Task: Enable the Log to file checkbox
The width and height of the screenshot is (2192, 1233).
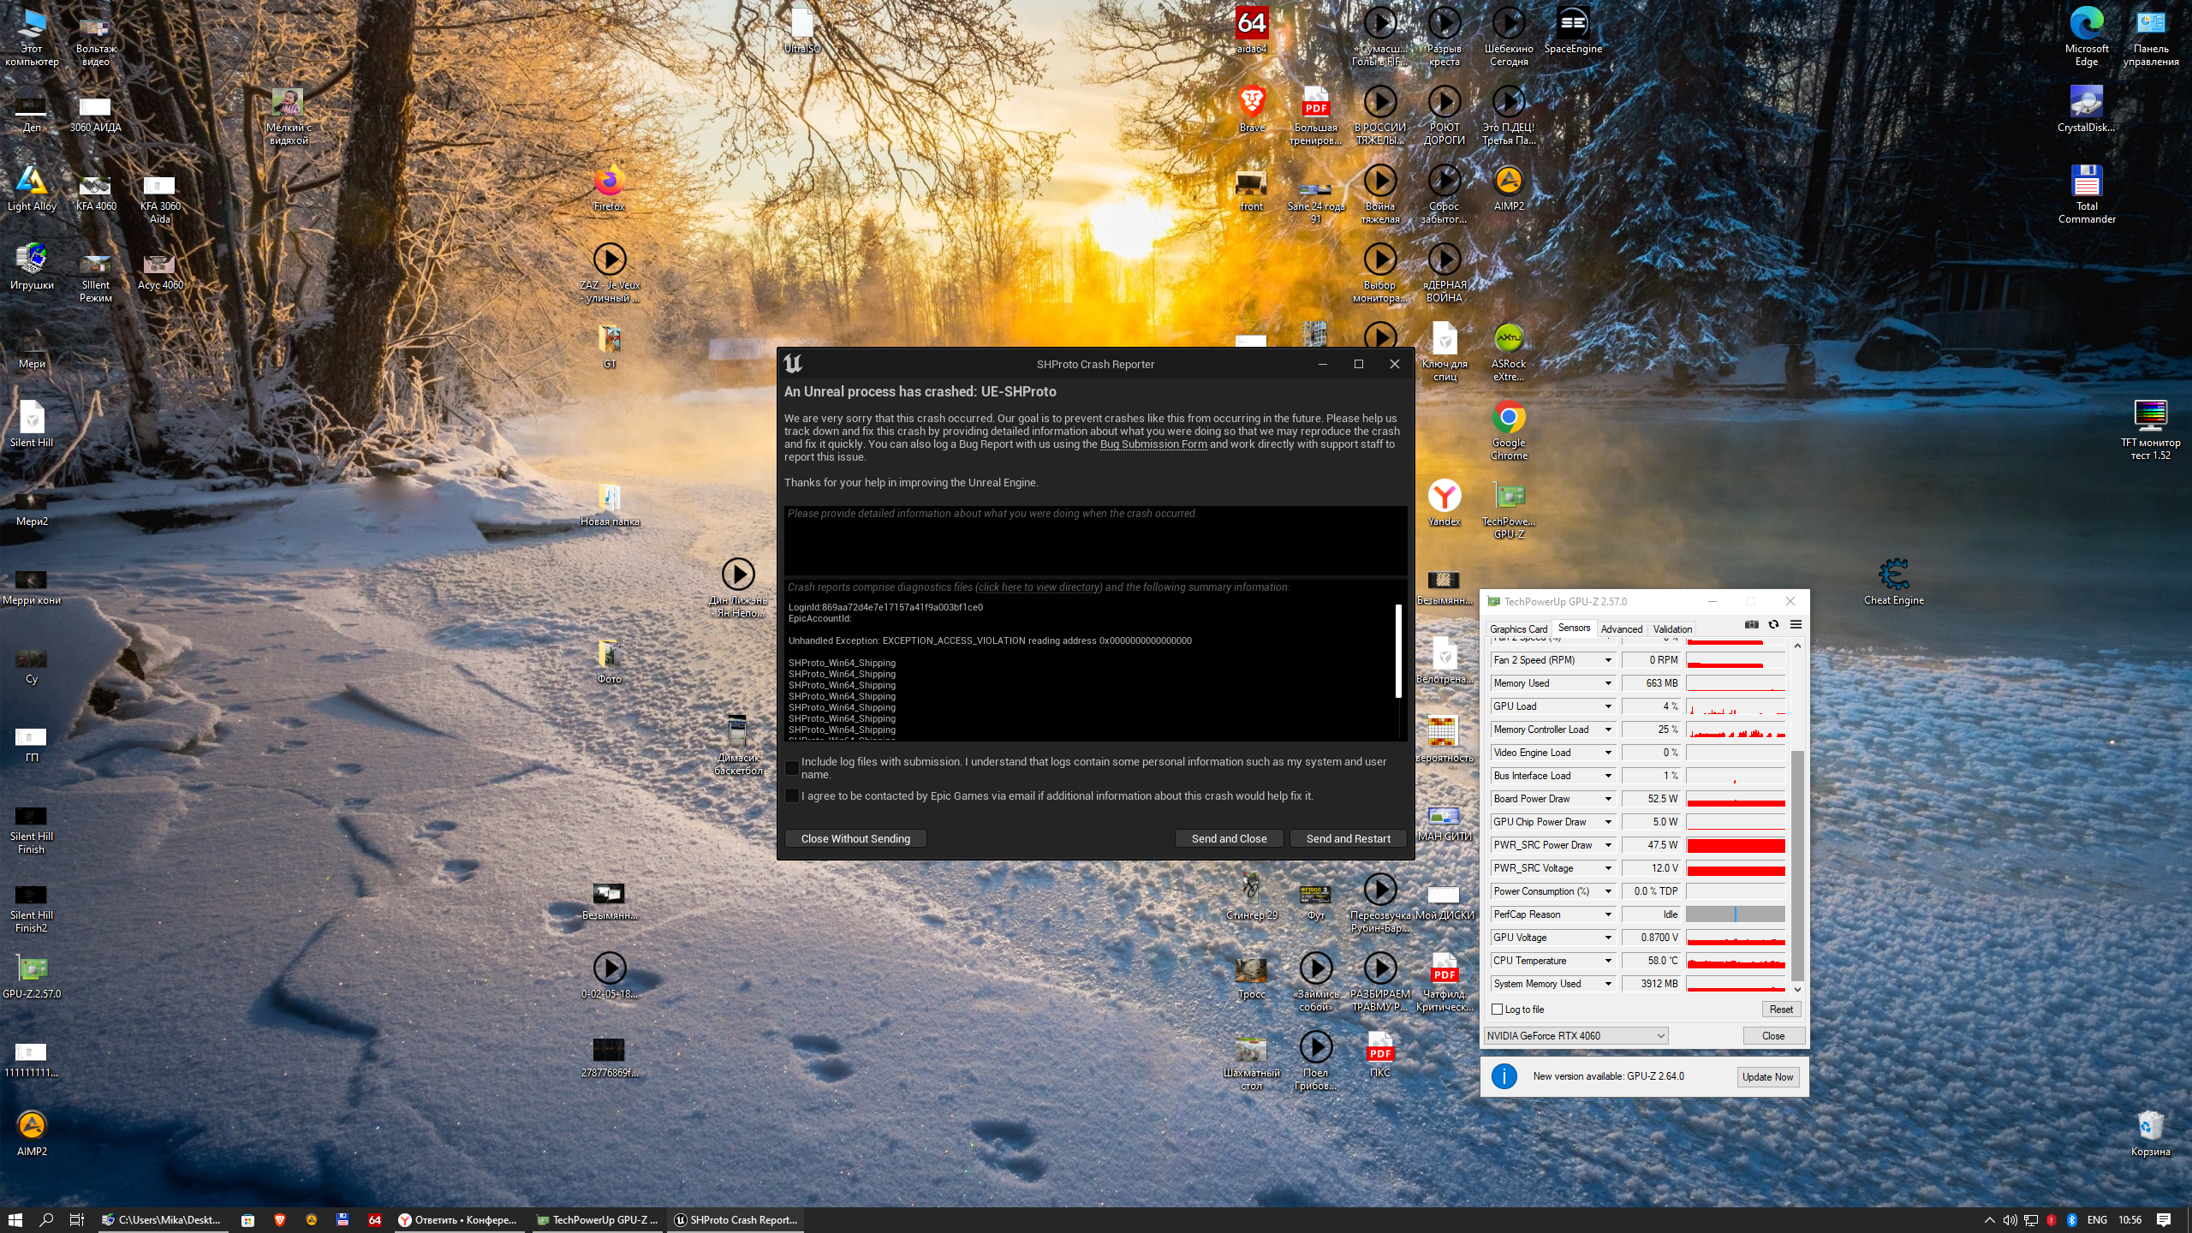Action: (x=1498, y=1010)
